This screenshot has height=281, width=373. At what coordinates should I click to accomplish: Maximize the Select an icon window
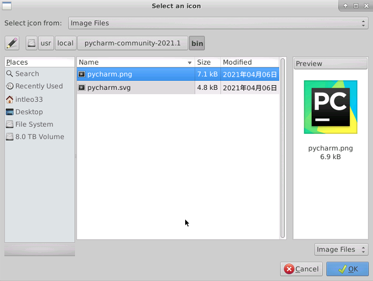(x=356, y=6)
